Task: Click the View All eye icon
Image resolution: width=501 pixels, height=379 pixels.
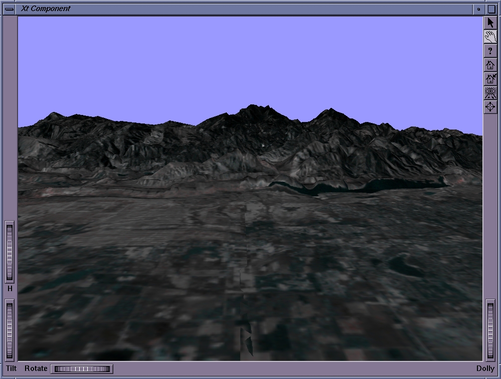Action: (x=490, y=93)
